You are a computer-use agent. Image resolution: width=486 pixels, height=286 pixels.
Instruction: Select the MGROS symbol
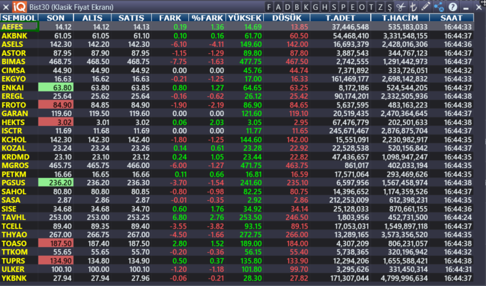tap(15, 166)
